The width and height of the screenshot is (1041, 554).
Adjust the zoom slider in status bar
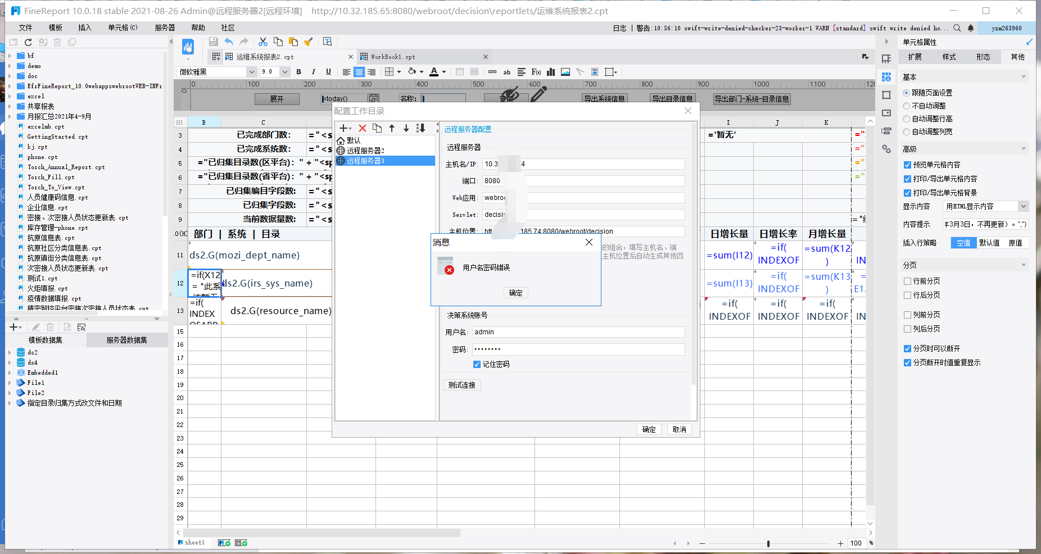(x=768, y=543)
